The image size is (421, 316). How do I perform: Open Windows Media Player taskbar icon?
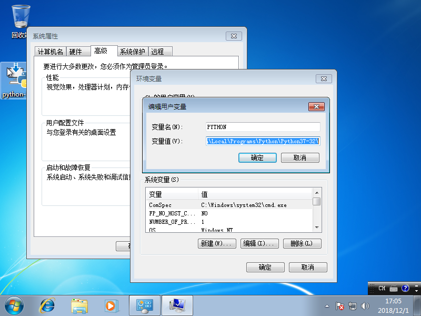coord(111,306)
